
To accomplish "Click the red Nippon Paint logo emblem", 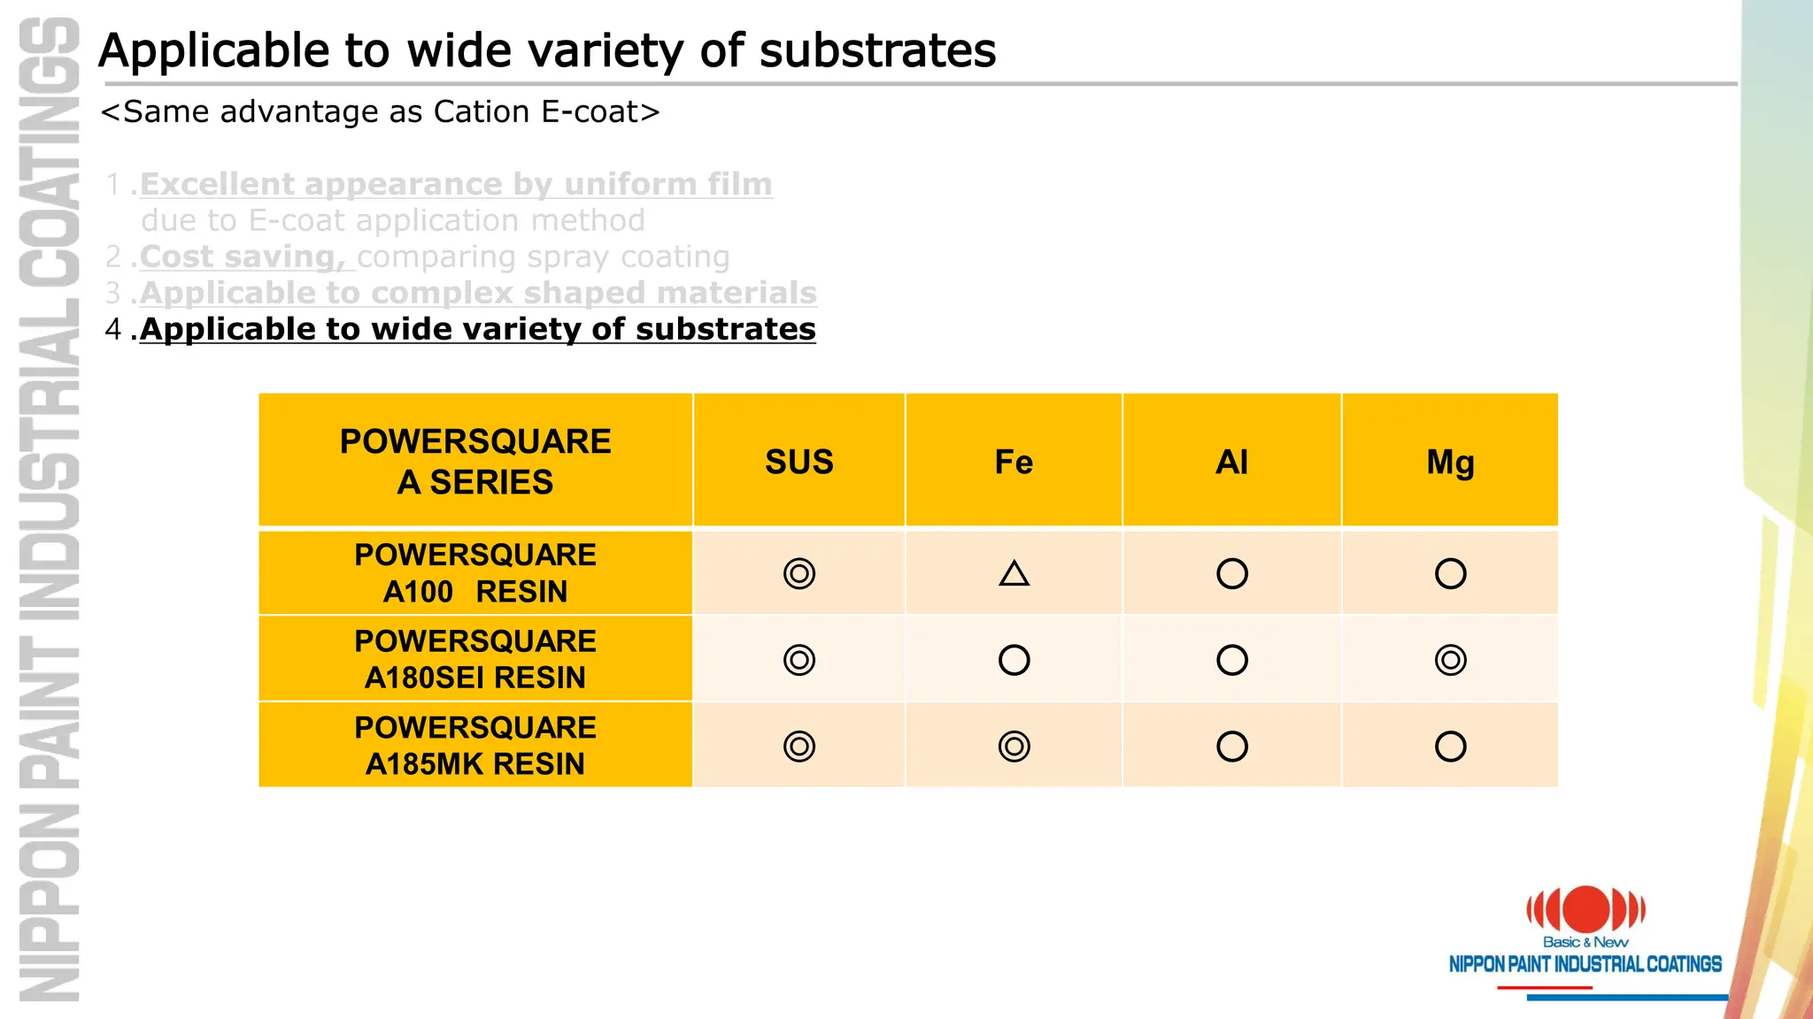I will click(1585, 909).
